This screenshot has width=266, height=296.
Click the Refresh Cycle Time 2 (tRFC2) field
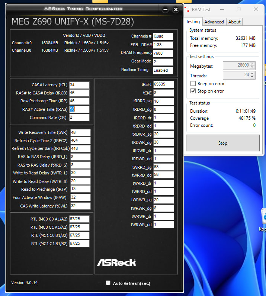click(80, 141)
